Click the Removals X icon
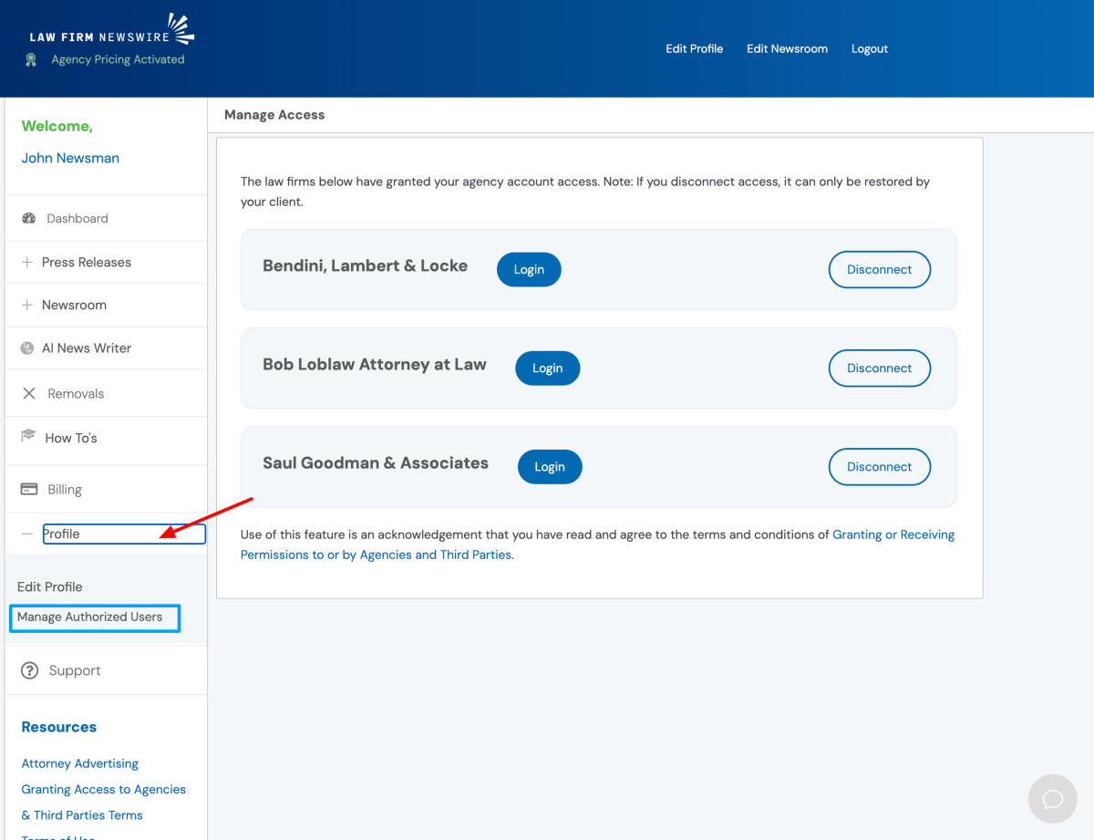 click(x=29, y=394)
